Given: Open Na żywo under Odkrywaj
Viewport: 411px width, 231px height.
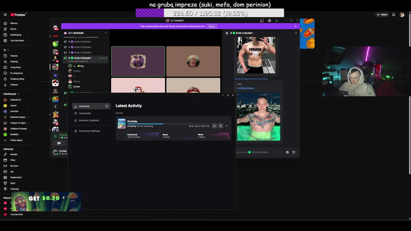Looking at the screenshot, I should tap(14, 166).
